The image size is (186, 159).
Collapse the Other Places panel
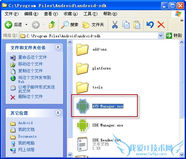point(58,113)
